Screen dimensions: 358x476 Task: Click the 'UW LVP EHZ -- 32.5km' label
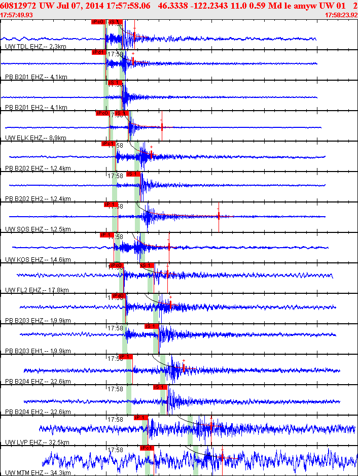(x=38, y=443)
